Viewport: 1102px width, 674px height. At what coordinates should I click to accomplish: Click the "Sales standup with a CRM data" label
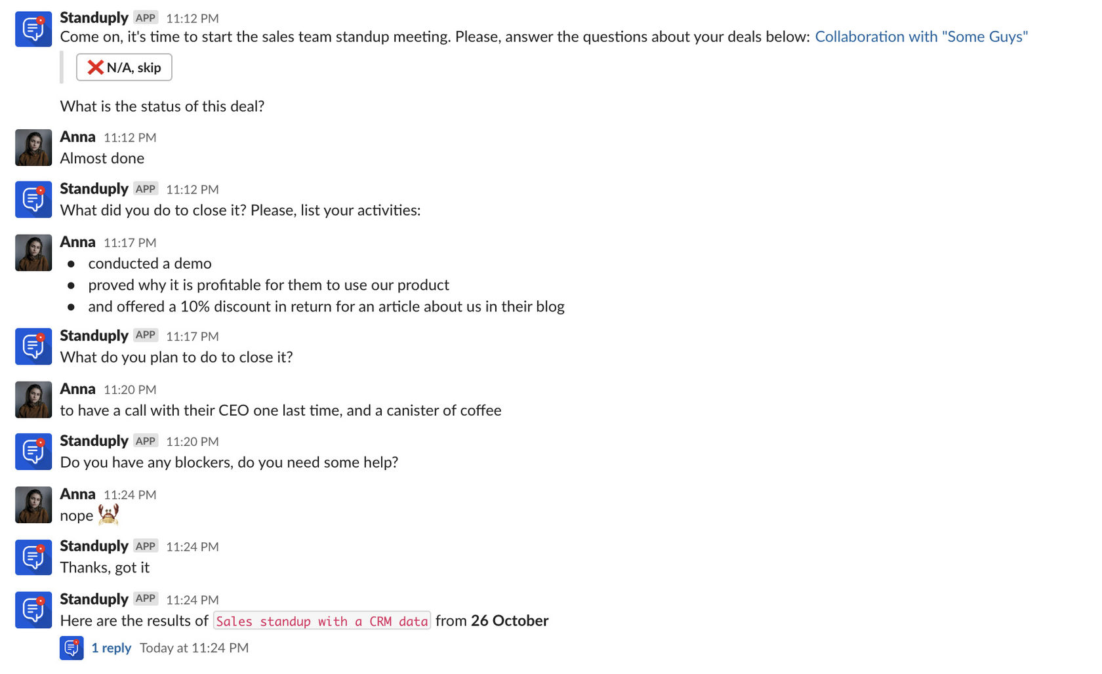[321, 621]
